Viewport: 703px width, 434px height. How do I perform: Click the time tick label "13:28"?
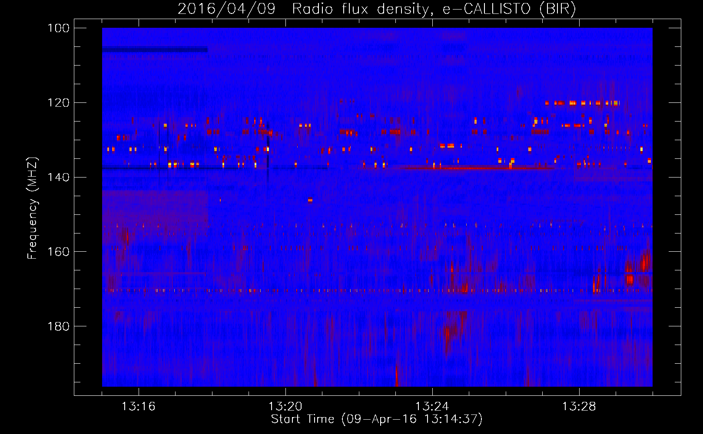point(579,407)
